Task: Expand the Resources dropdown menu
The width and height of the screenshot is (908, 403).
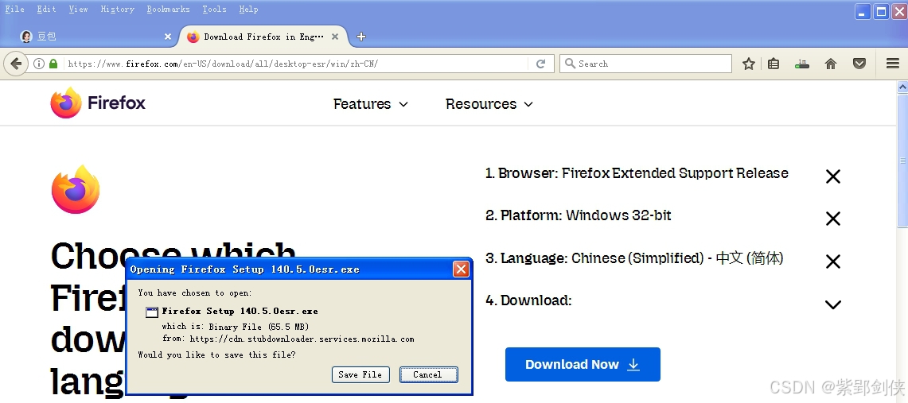Action: (x=489, y=104)
